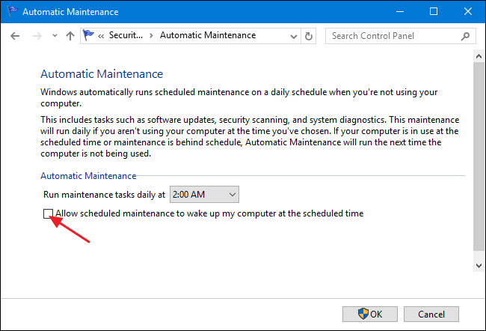Screen dimensions: 486x331
Task: Minimize the Automatic Maintenance window
Action: coord(400,11)
